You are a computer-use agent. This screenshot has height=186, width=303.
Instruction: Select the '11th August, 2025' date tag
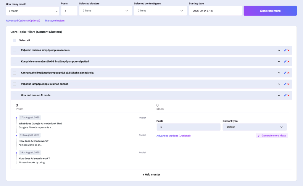click(x=30, y=135)
